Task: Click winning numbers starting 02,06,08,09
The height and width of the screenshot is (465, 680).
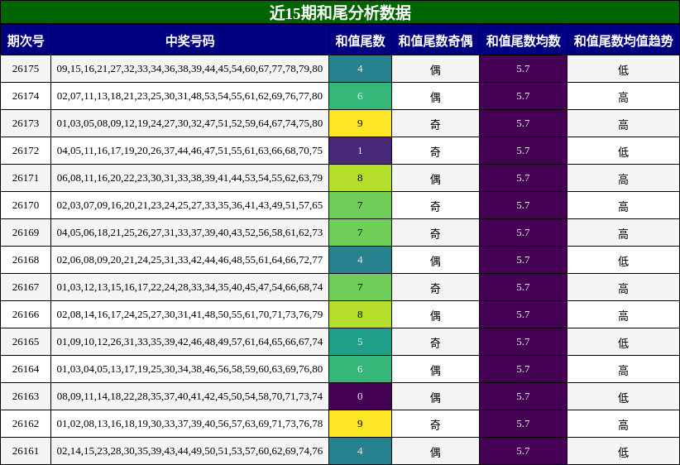Action: point(190,261)
